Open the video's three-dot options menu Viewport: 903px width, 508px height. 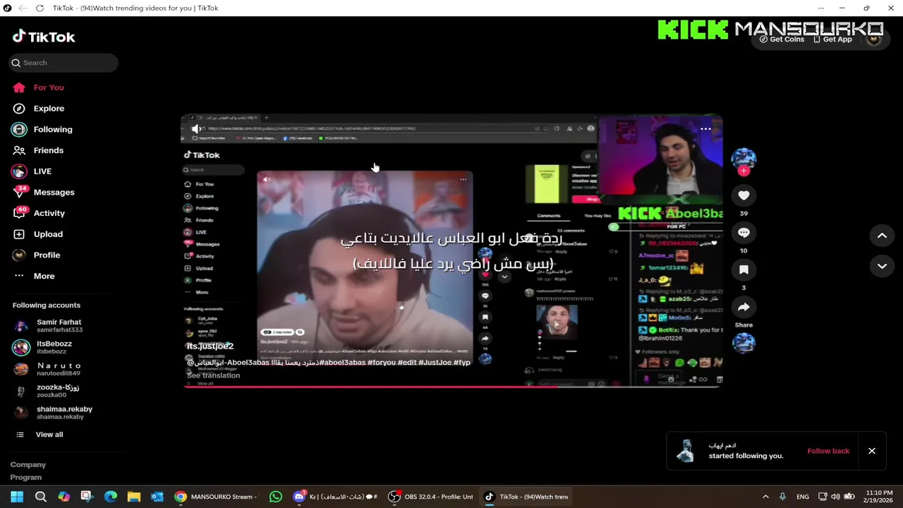[x=705, y=129]
